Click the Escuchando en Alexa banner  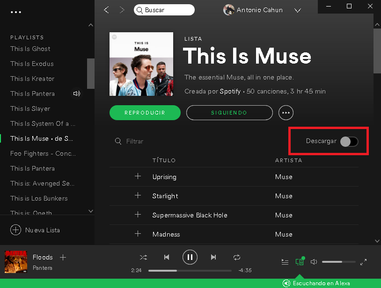(316, 283)
